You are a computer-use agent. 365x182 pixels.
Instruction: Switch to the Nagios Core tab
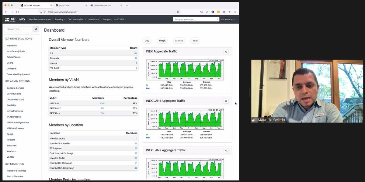(71, 5)
